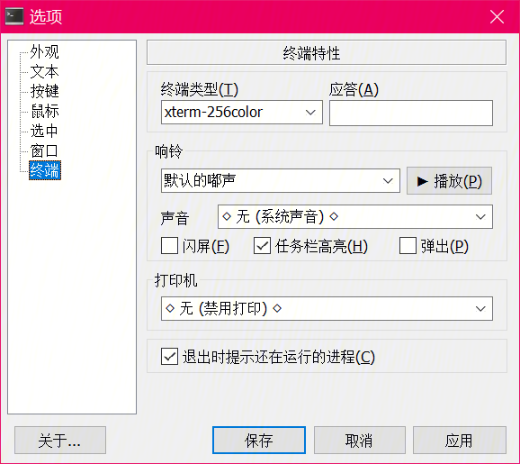Image resolution: width=520 pixels, height=464 pixels.
Task: Open the 按键 settings category
Action: 44,91
